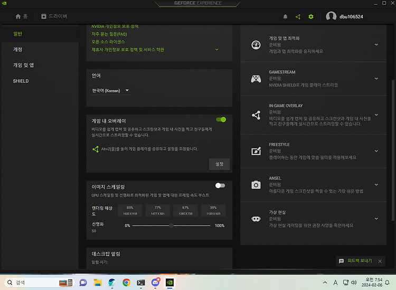Click the volume speaker tray icon
The width and height of the screenshot is (396, 290).
point(354,283)
